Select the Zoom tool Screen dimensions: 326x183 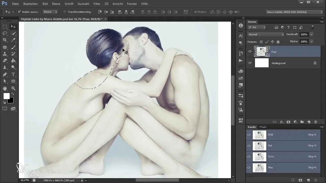coord(13,88)
